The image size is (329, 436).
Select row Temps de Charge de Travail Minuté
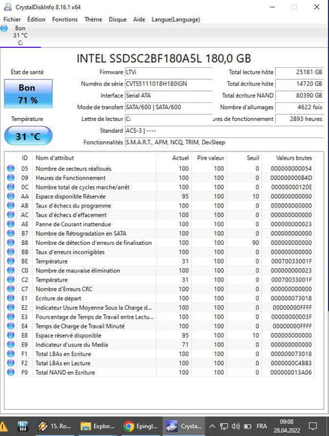[x=160, y=326]
